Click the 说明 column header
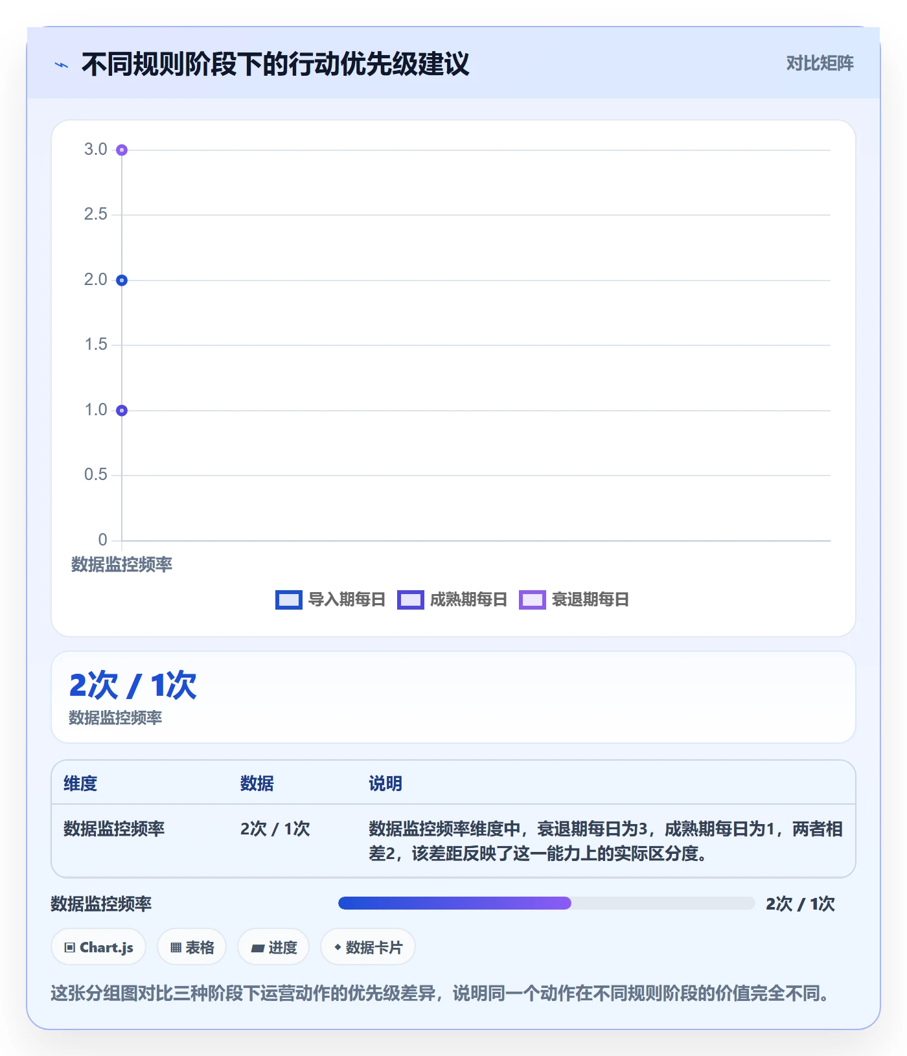 click(385, 783)
